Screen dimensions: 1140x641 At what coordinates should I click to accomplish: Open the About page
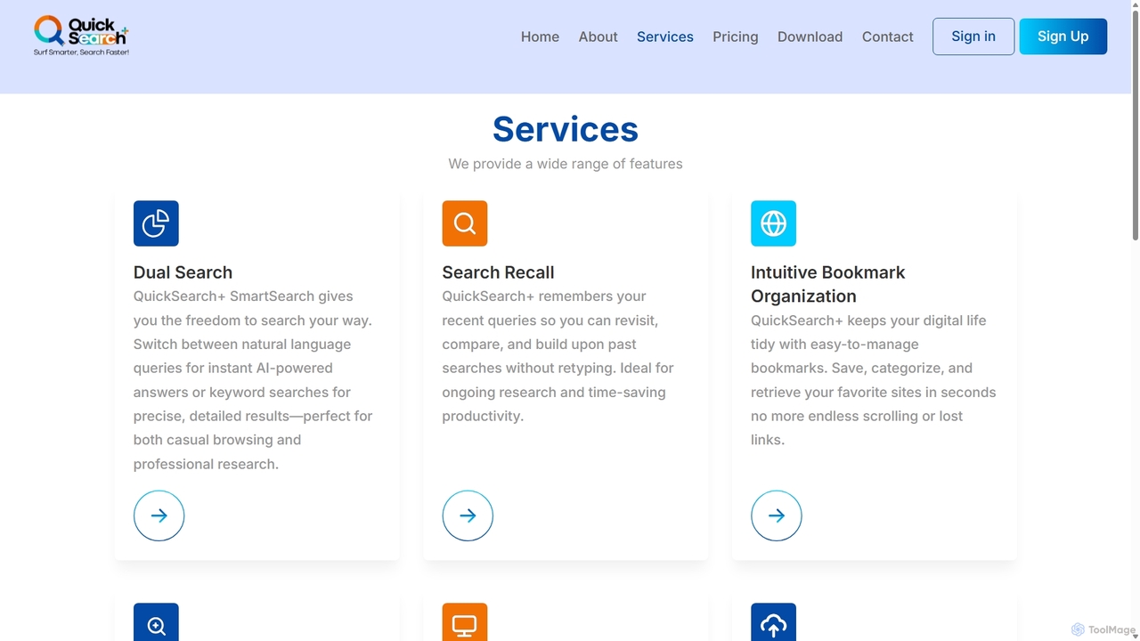tap(598, 37)
